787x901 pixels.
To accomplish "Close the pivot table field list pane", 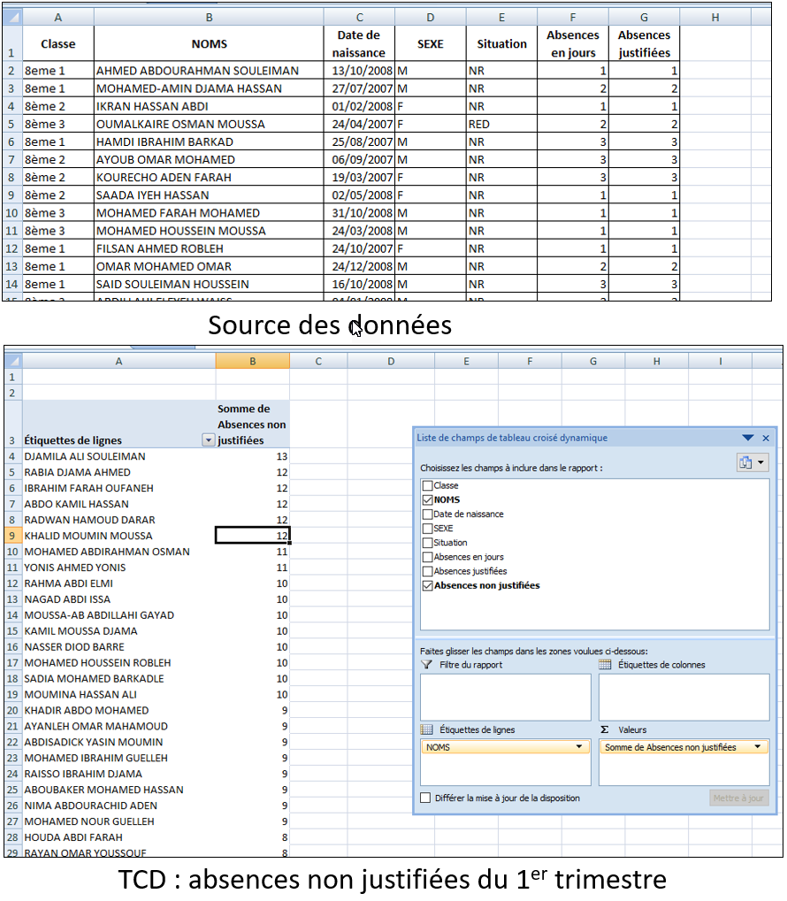I will click(x=766, y=439).
